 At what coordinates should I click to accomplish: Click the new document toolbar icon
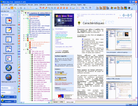(3, 8)
